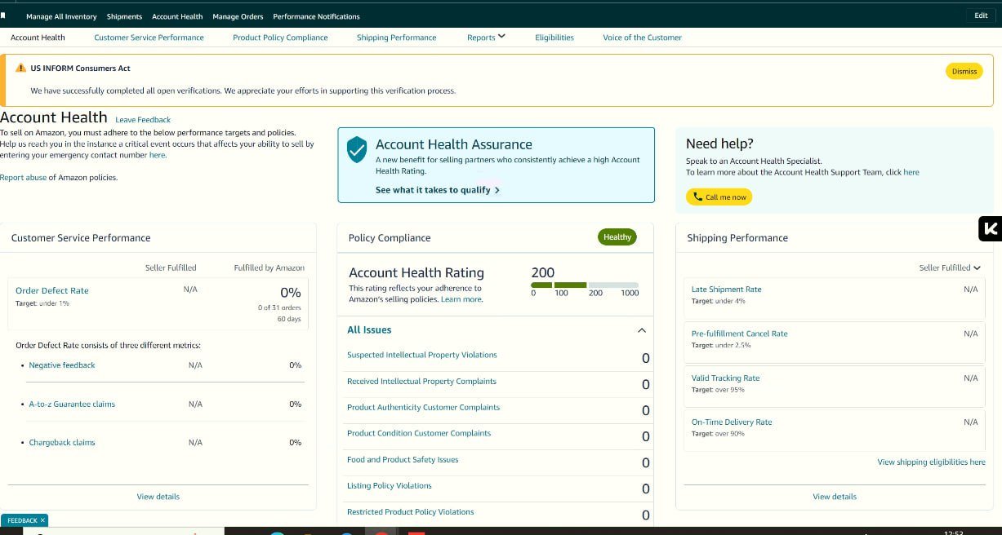Click the Report abuse link
This screenshot has height=535, width=1002.
(x=24, y=177)
